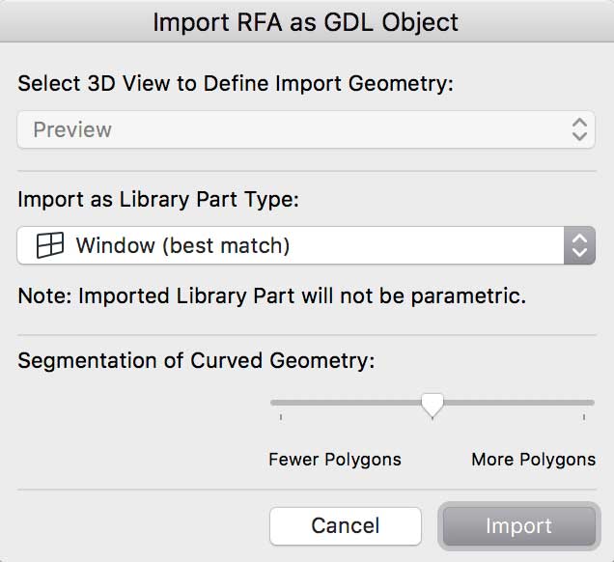The width and height of the screenshot is (614, 562).
Task: Click the segmentation slider thumb
Action: 433,404
